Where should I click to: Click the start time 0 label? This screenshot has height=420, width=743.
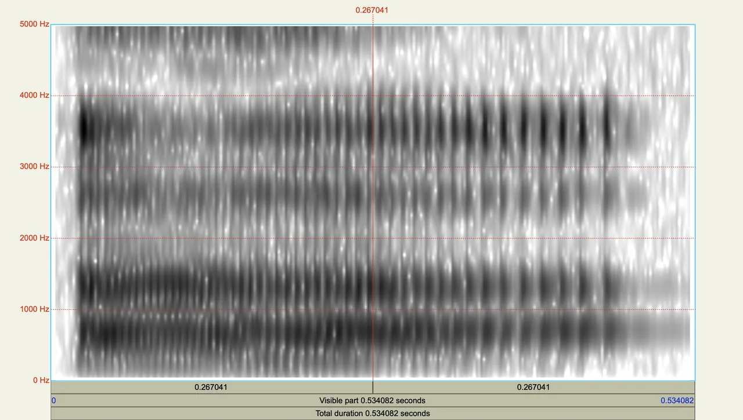click(x=54, y=400)
